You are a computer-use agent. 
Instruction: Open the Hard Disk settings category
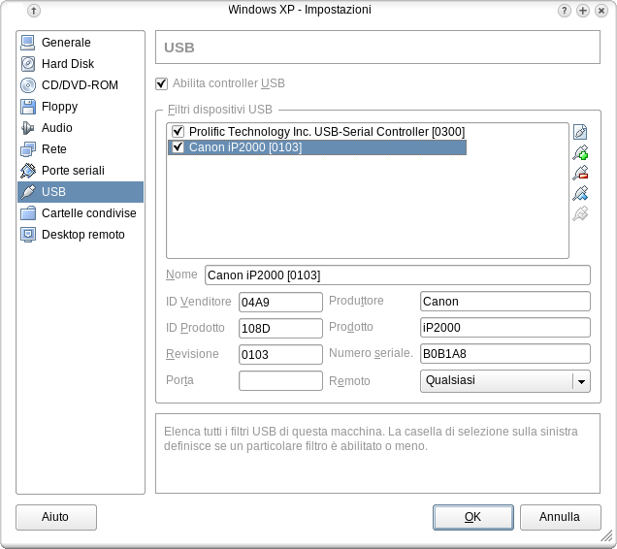(x=67, y=64)
